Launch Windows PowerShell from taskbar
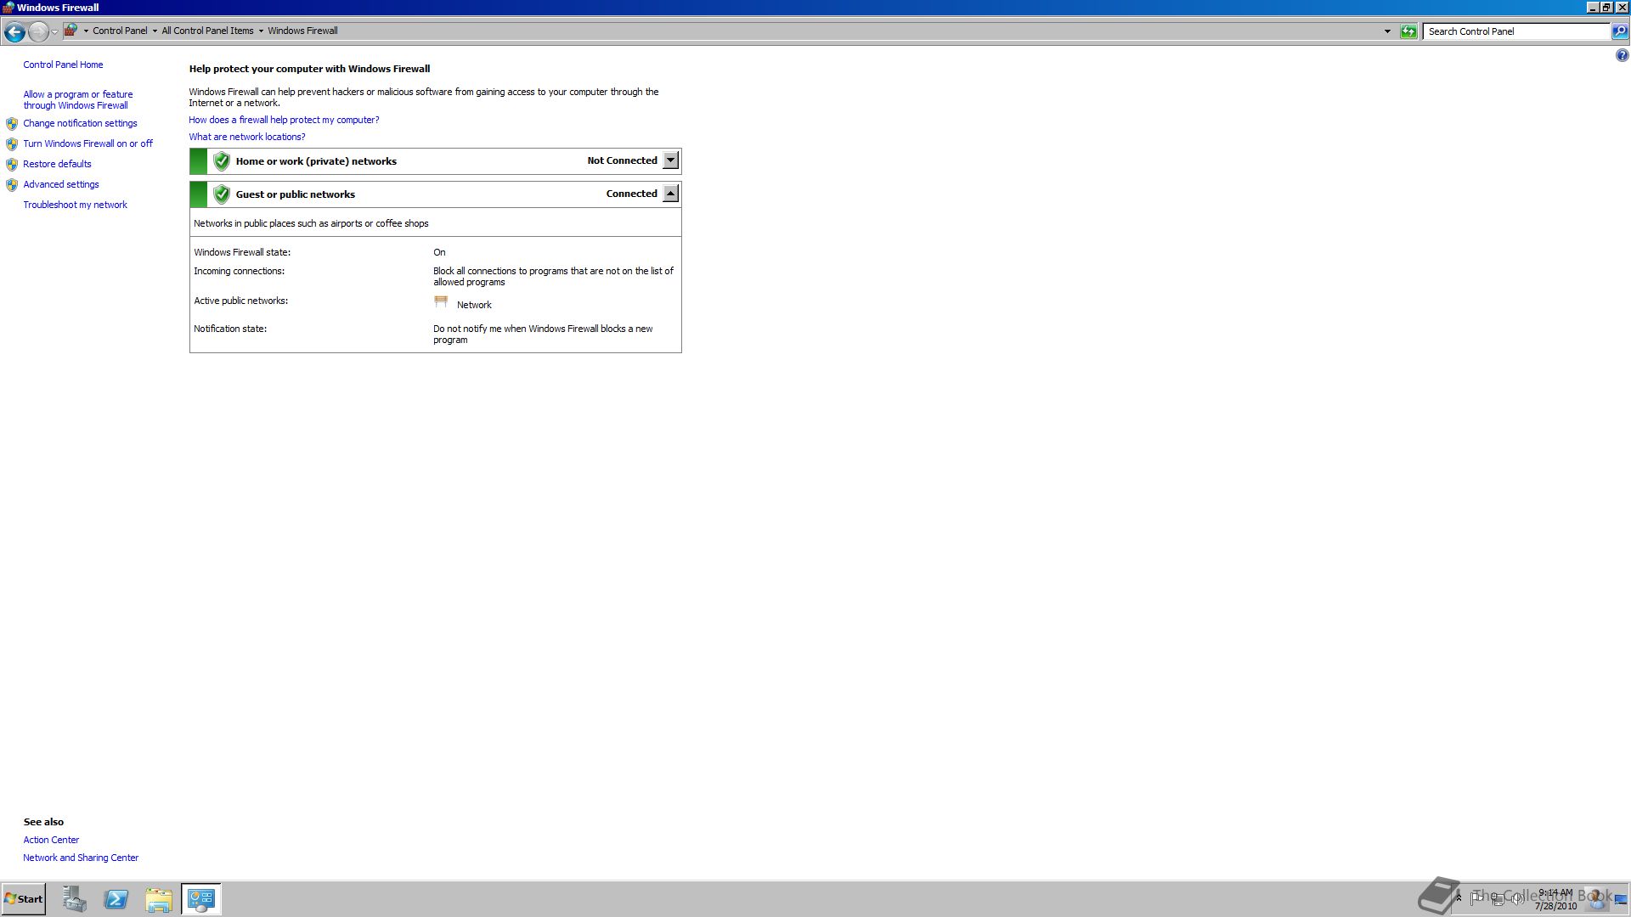 click(x=116, y=899)
